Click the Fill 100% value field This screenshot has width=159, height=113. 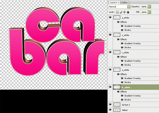(x=144, y=12)
